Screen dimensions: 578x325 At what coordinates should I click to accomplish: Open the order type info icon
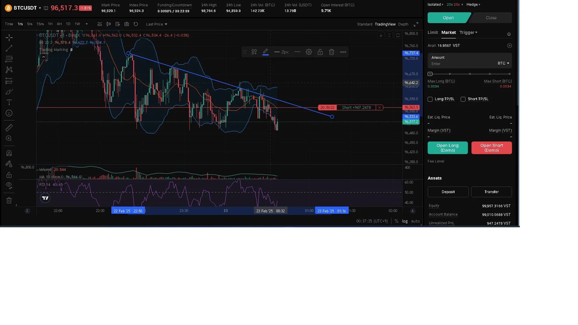coord(509,34)
